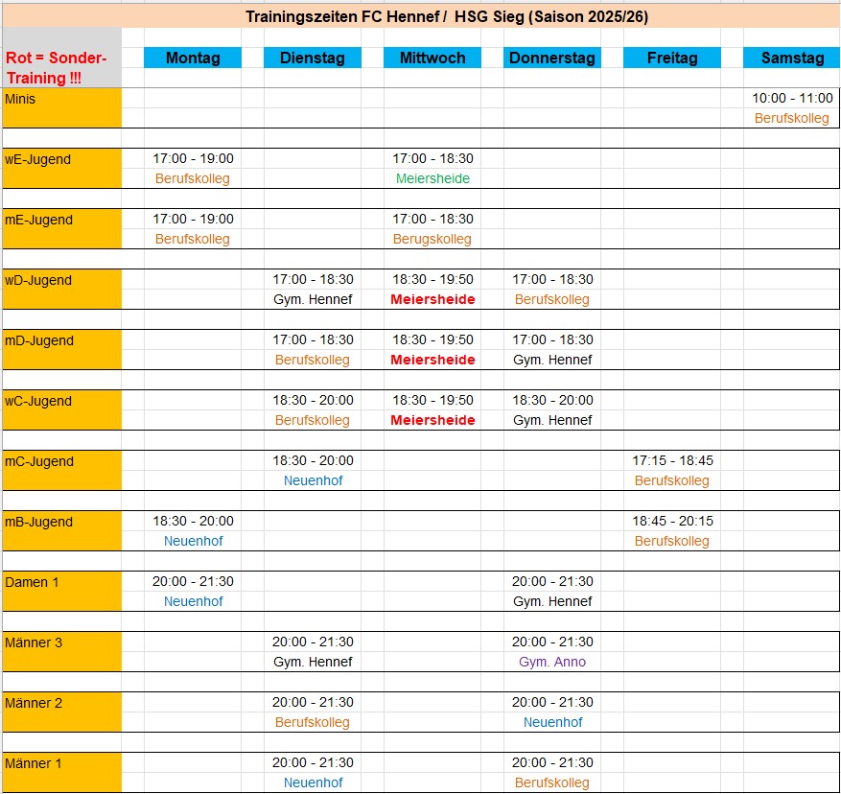Select the 10:00 - 11:00 Saturday time
This screenshot has width=841, height=794.
point(792,98)
